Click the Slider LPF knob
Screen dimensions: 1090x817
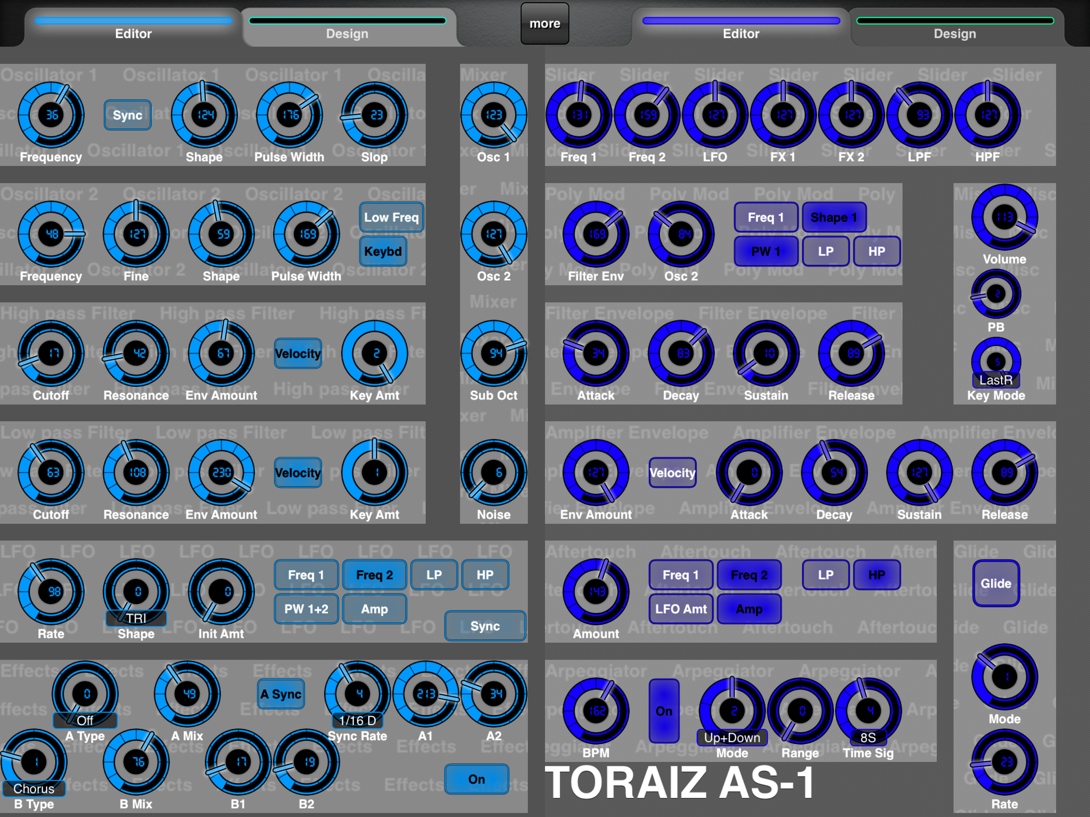click(920, 115)
